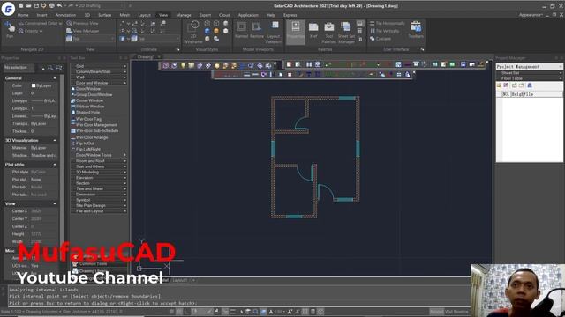This screenshot has width=565, height=317.
Task: Click the Save disk icon in quick access
Action: [36, 6]
